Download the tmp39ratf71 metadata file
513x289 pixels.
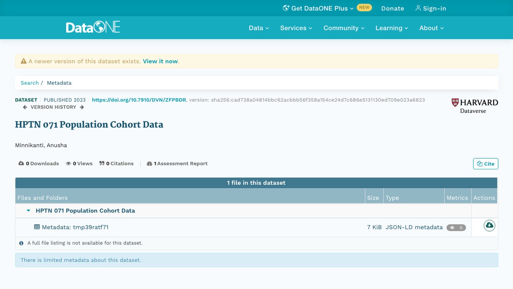pos(489,225)
